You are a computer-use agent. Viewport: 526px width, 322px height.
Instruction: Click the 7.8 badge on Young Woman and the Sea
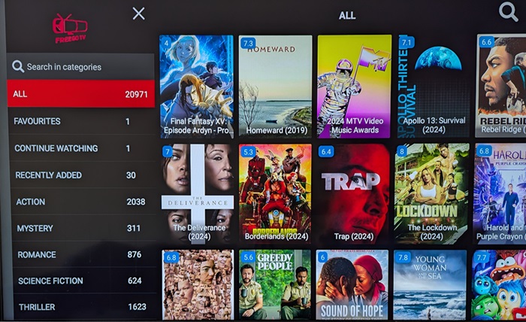click(403, 257)
